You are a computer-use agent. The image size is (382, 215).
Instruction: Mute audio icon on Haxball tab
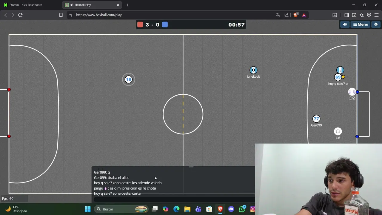tap(72, 5)
